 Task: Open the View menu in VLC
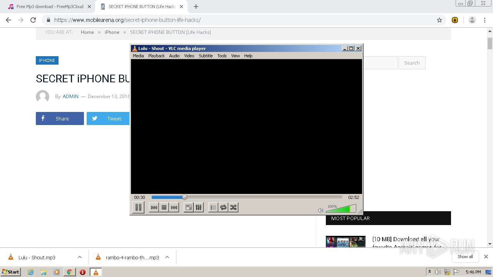(235, 56)
